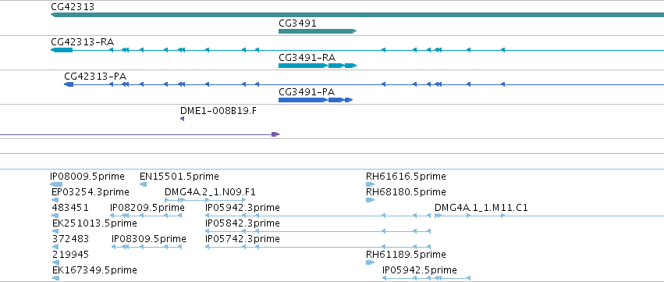Select the DME1-008B19.F arrow marker
Image resolution: width=664 pixels, height=282 pixels.
182,120
